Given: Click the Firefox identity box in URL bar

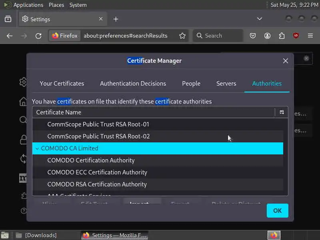Looking at the screenshot, I should pyautogui.click(x=65, y=36).
